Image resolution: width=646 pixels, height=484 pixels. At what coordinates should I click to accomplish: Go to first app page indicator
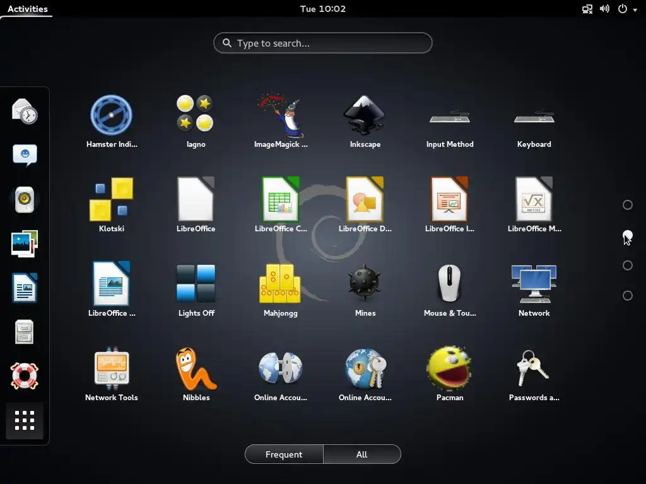coord(628,205)
